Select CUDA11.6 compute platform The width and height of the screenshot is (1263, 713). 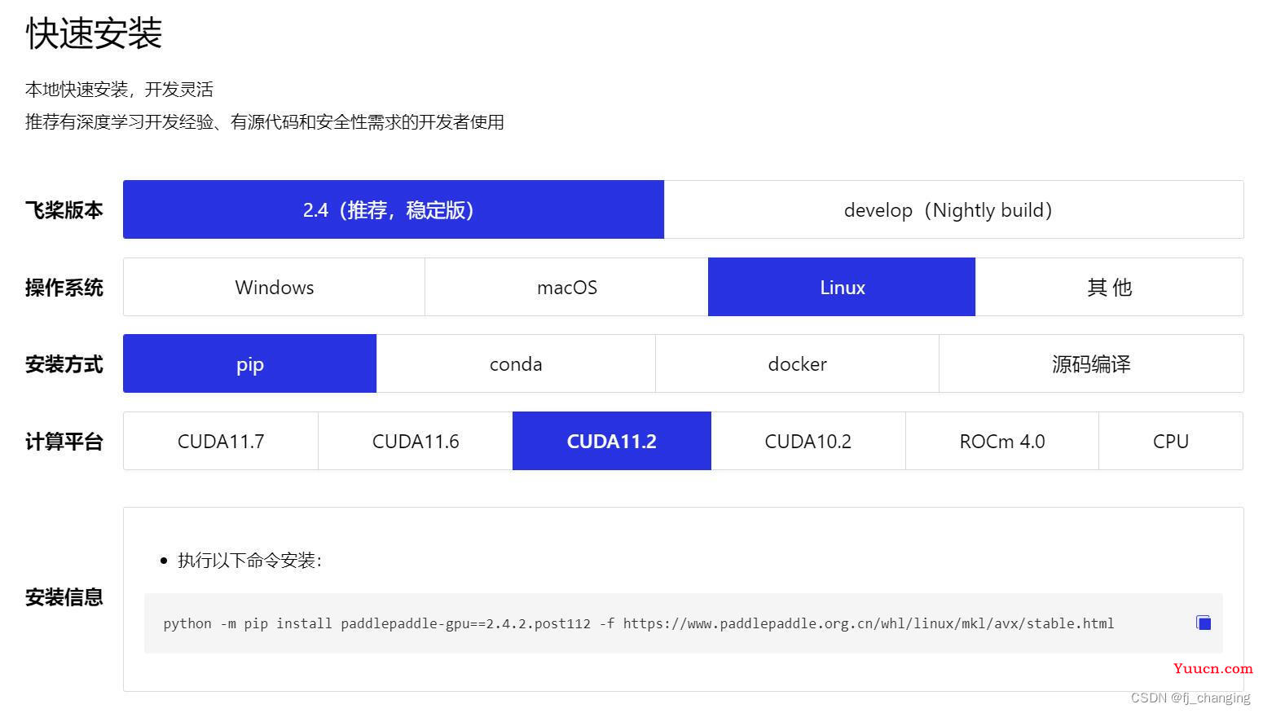coord(416,441)
